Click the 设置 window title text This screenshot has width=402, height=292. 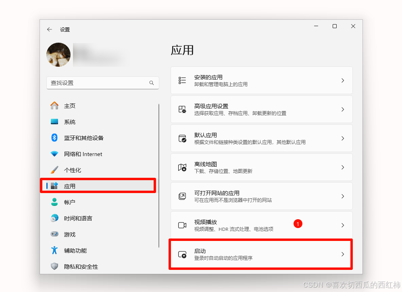pyautogui.click(x=65, y=30)
